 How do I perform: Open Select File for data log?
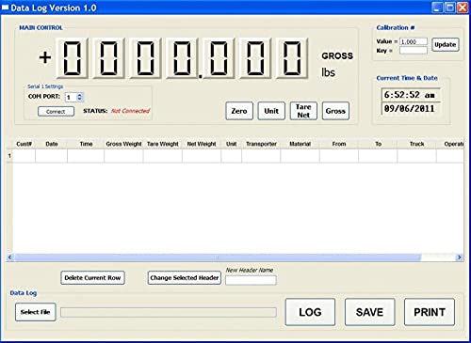click(x=36, y=312)
